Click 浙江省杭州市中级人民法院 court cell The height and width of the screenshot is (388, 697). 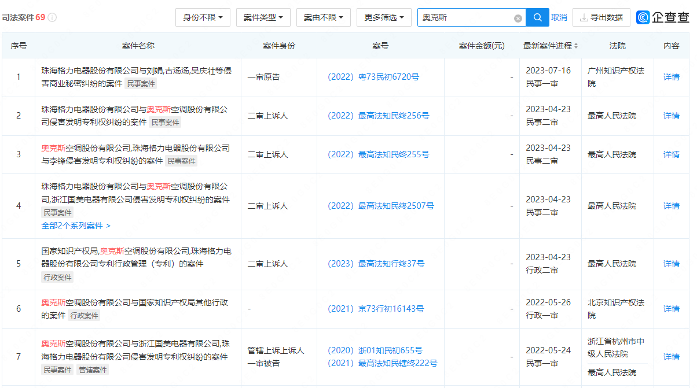point(616,348)
